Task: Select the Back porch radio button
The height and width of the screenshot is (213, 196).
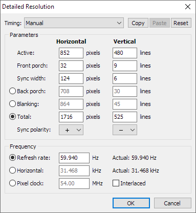Action: pyautogui.click(x=12, y=91)
